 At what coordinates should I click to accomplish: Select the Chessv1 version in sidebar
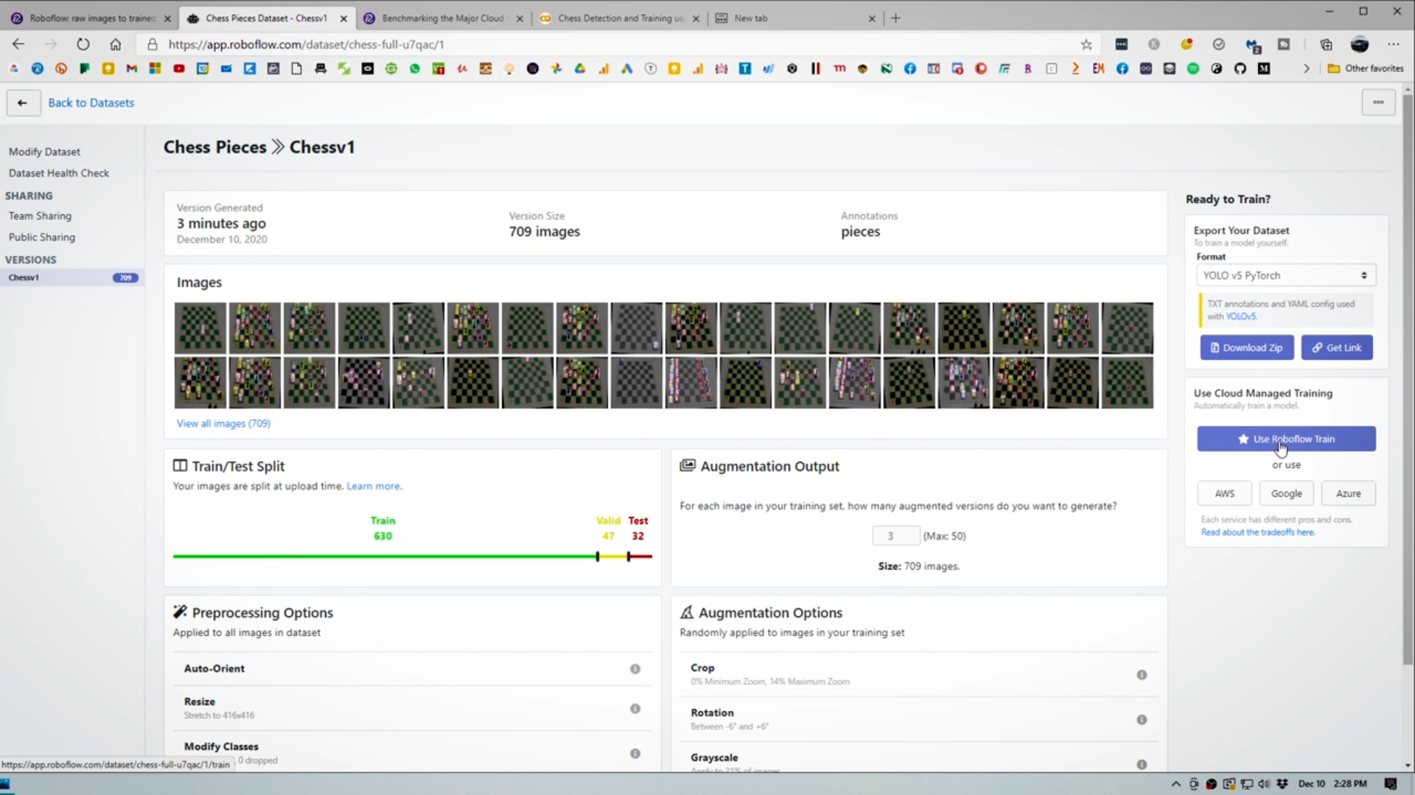click(x=71, y=278)
